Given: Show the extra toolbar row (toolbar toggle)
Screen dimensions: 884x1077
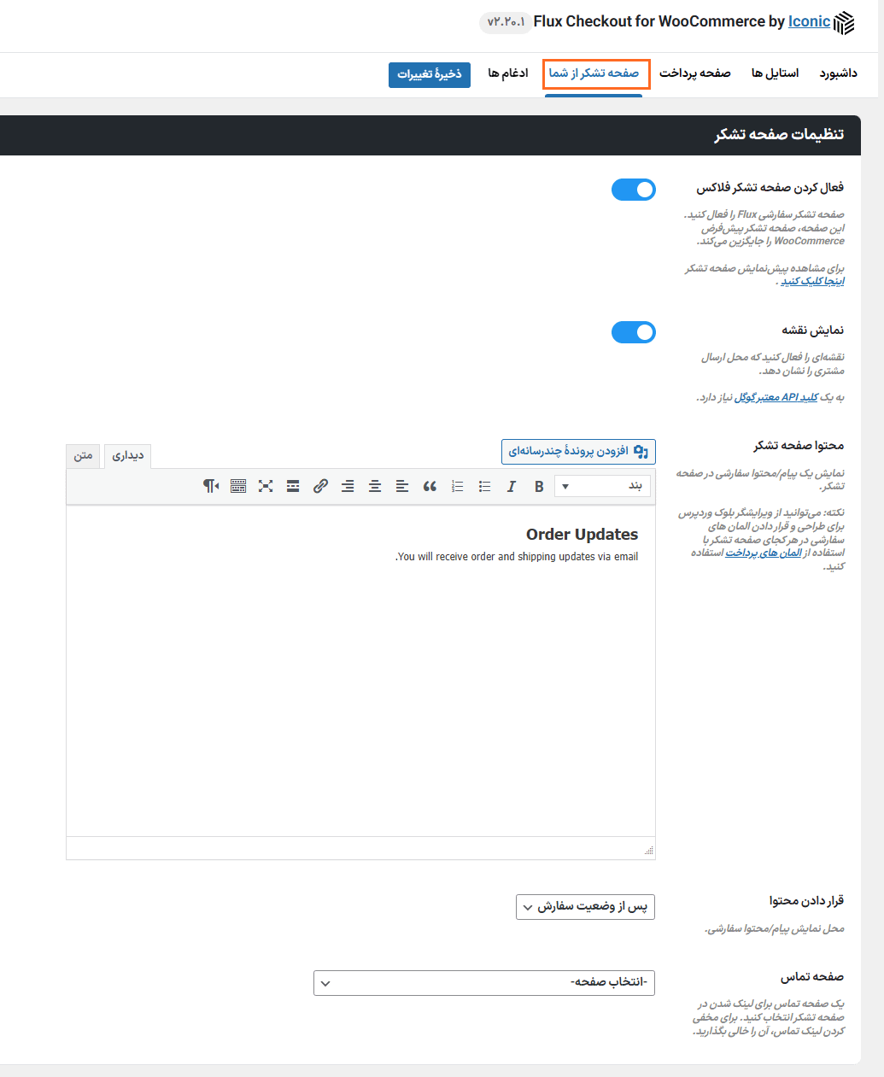Looking at the screenshot, I should click(238, 486).
